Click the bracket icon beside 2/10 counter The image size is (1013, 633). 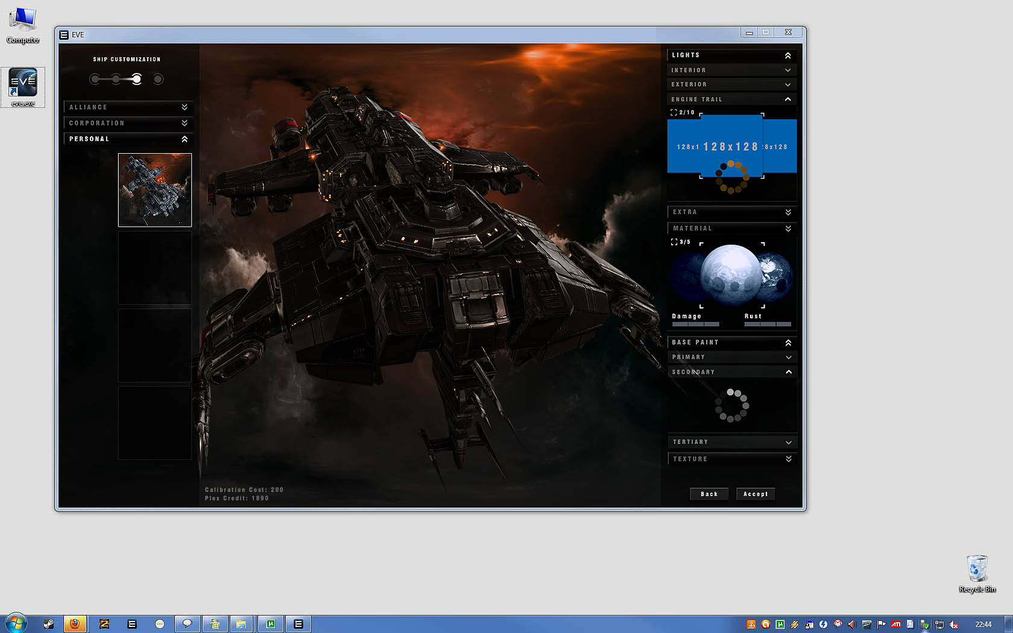tap(674, 113)
